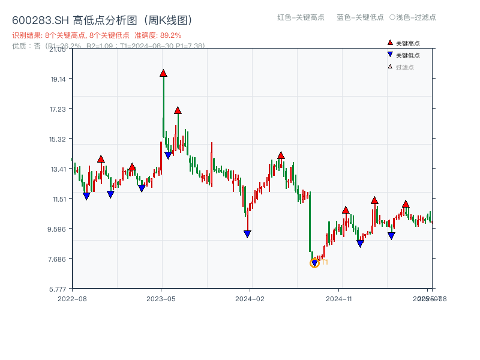Click the 7.686 y-axis label

coord(57,259)
